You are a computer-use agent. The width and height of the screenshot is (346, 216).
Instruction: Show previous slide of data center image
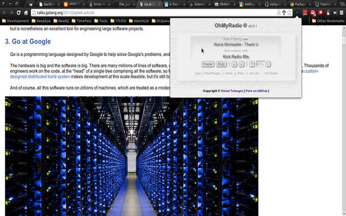coord(11,168)
